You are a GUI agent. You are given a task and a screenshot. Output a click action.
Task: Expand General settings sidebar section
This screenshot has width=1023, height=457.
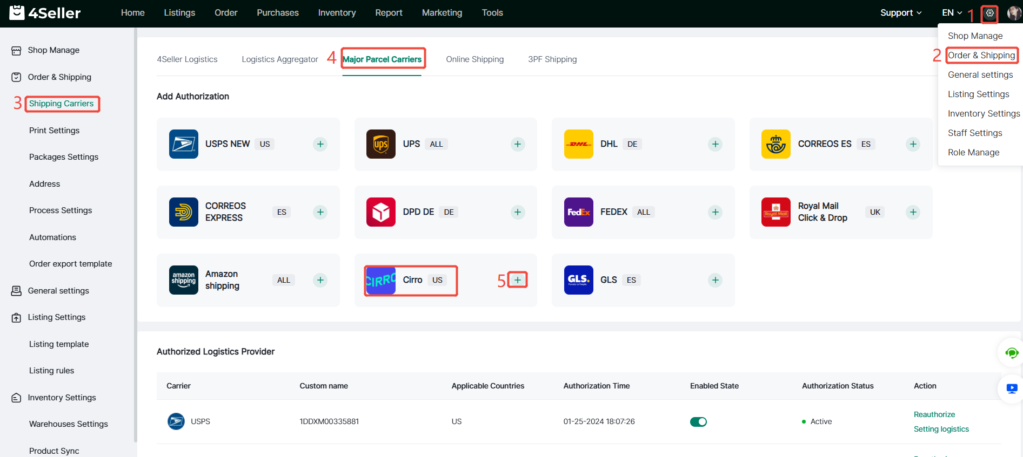tap(58, 291)
